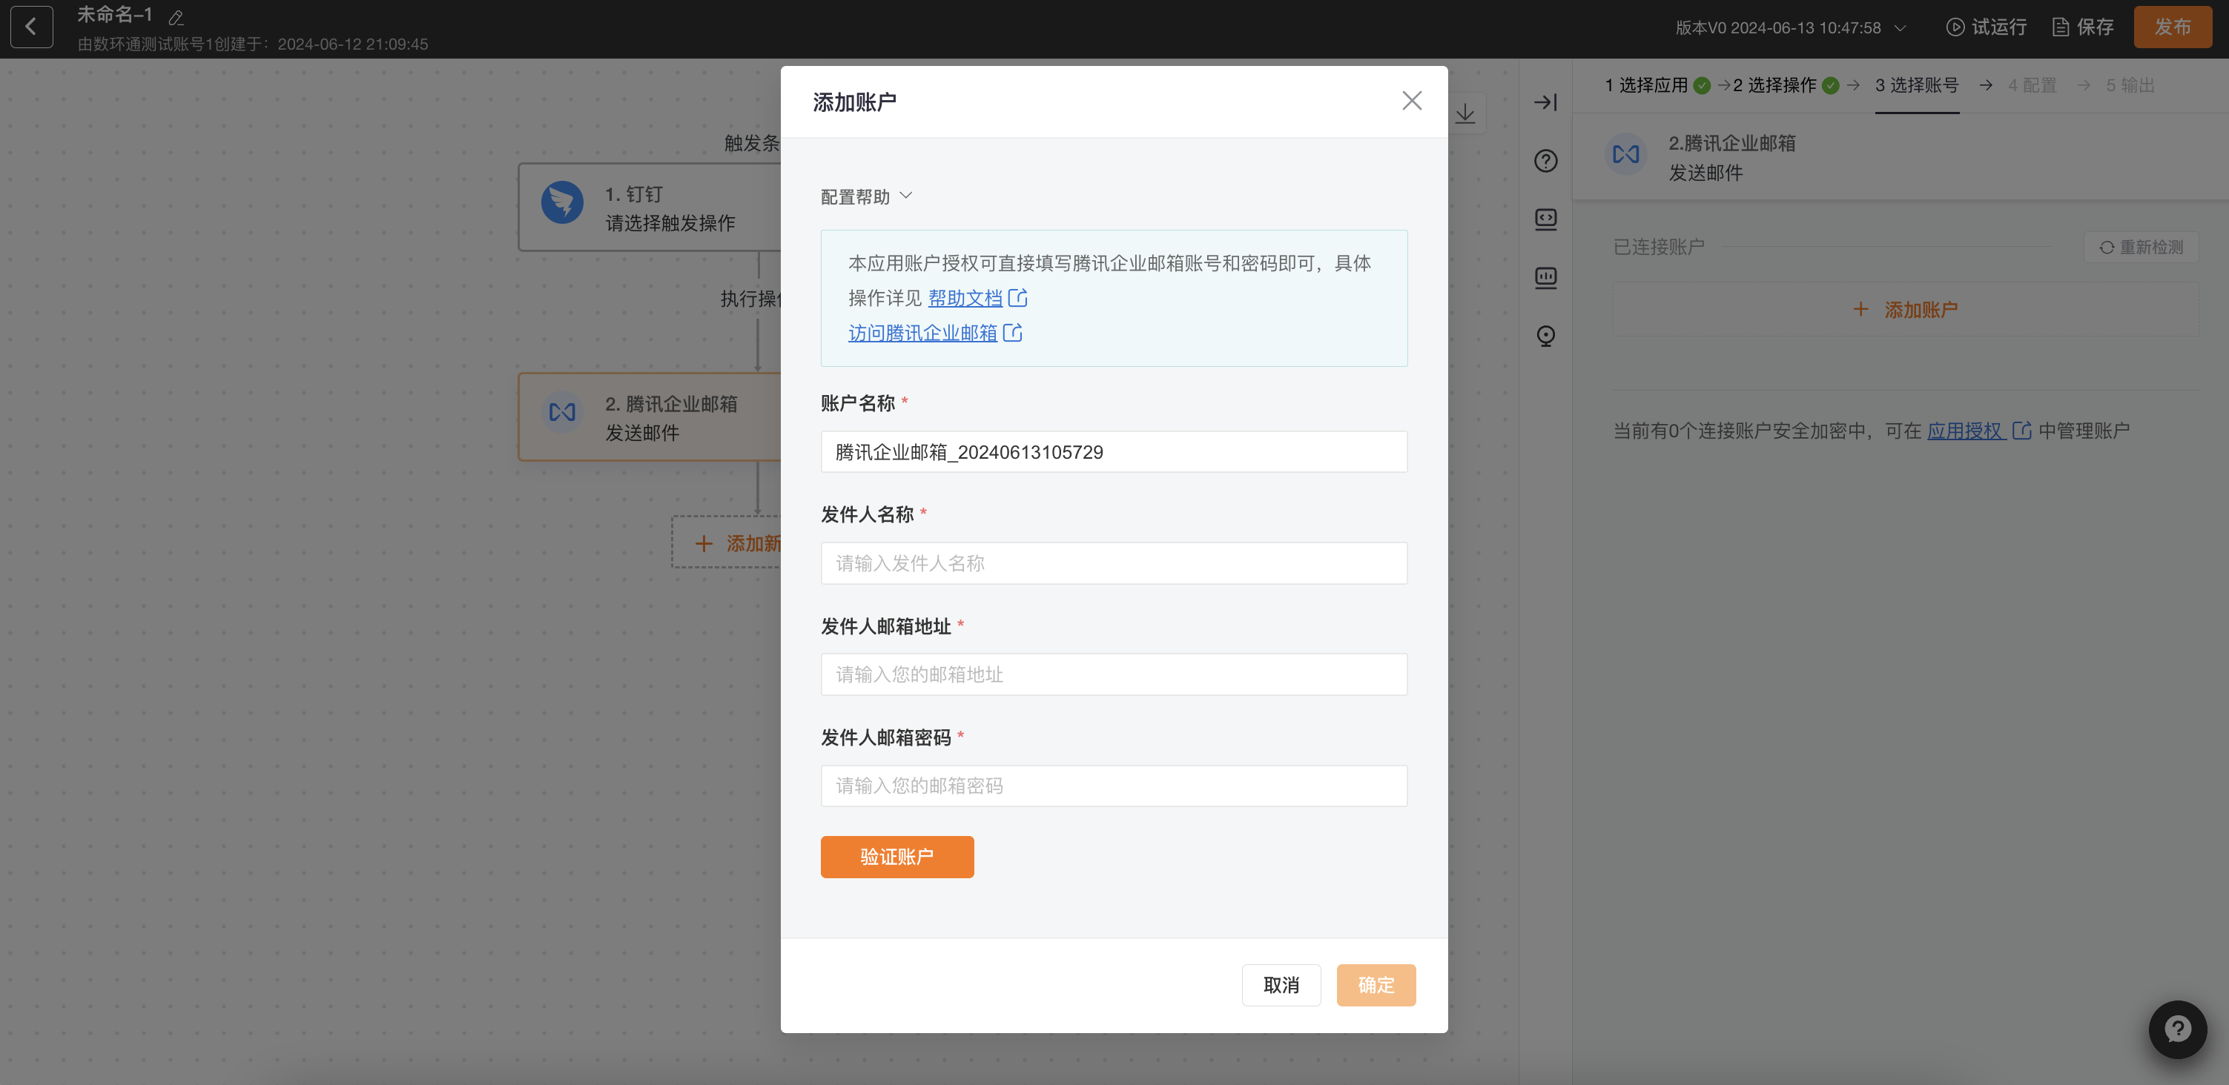Open the floating help chat button

[x=2177, y=1029]
